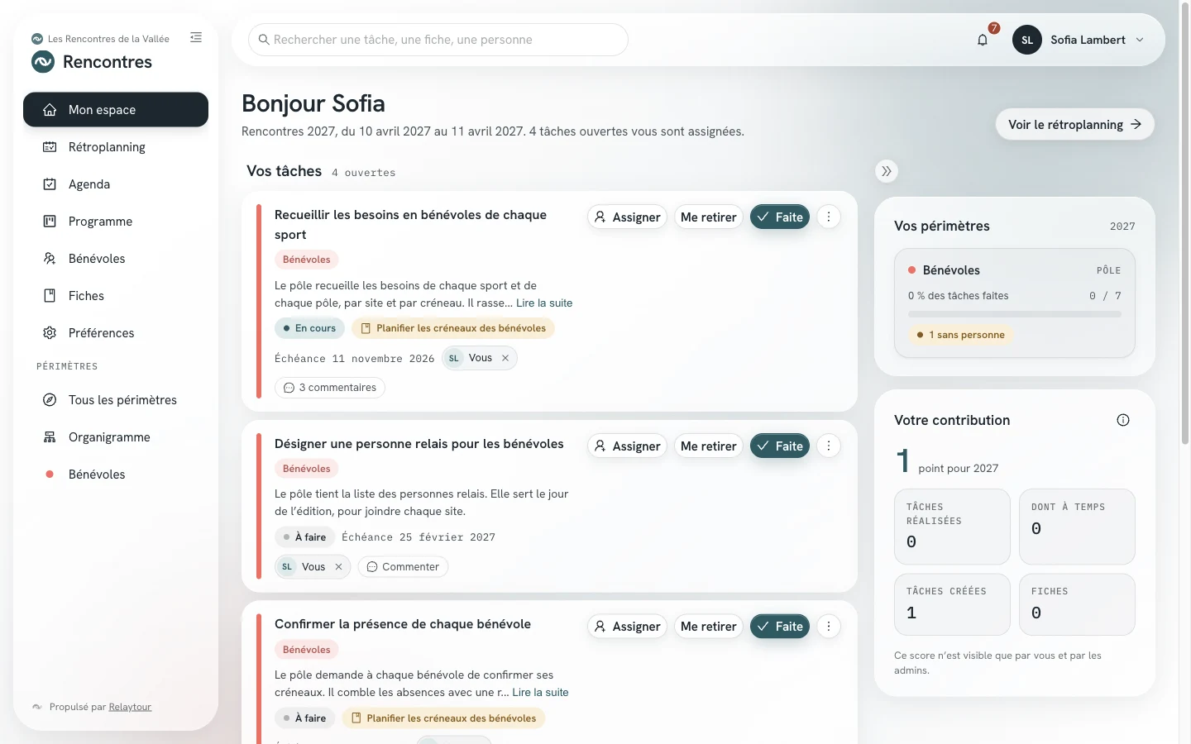Collapse the sidebar menu icon
The width and height of the screenshot is (1191, 744).
coord(196,37)
